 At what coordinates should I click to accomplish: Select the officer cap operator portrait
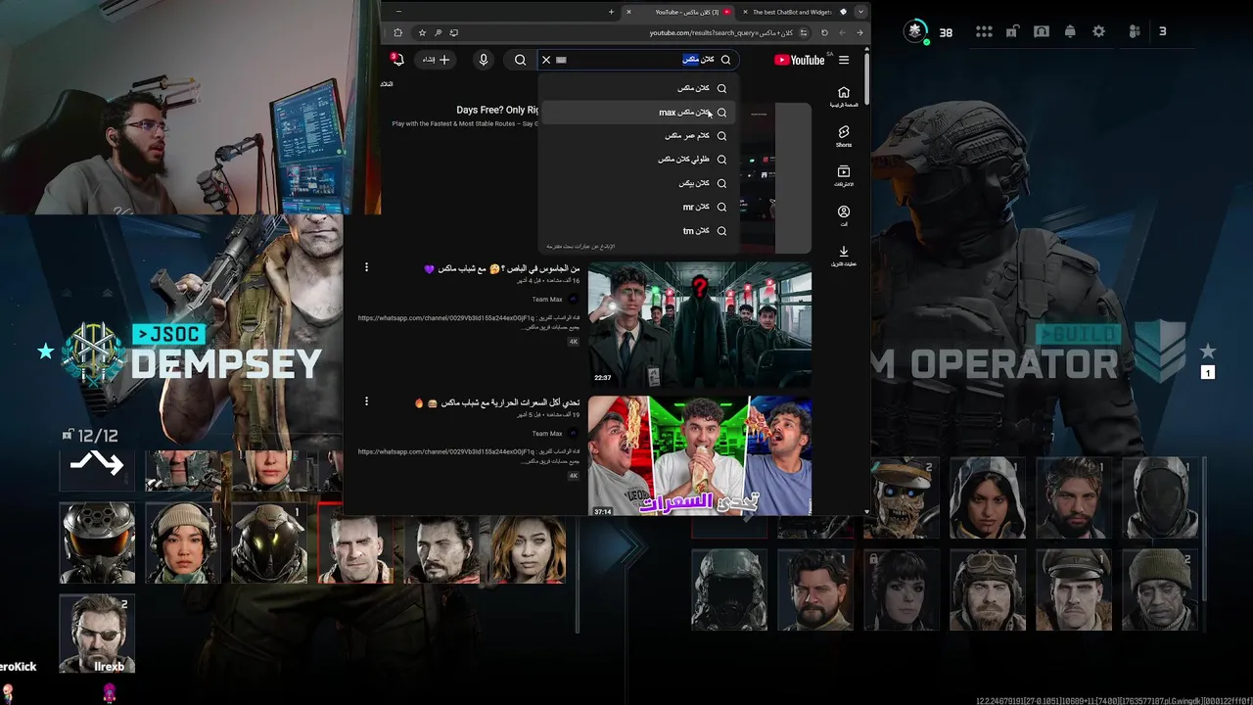pos(1074,589)
